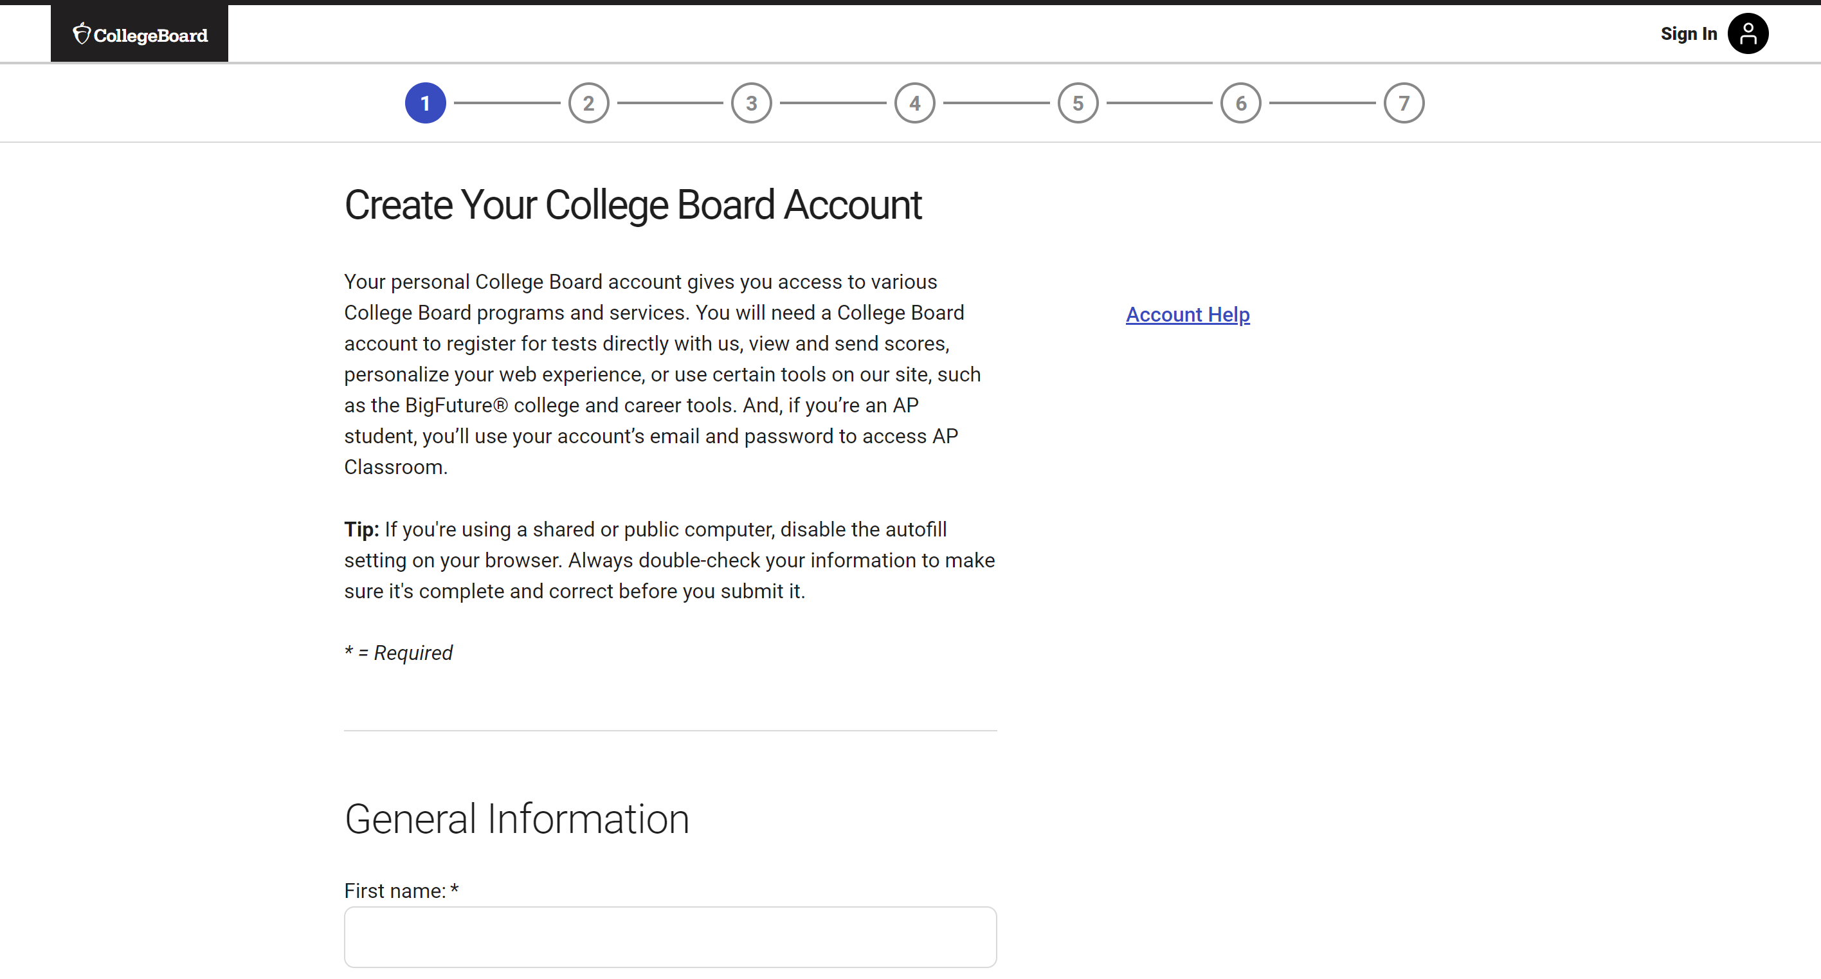This screenshot has height=979, width=1821.
Task: Choose step 6 in progress tracker
Action: [x=1240, y=104]
